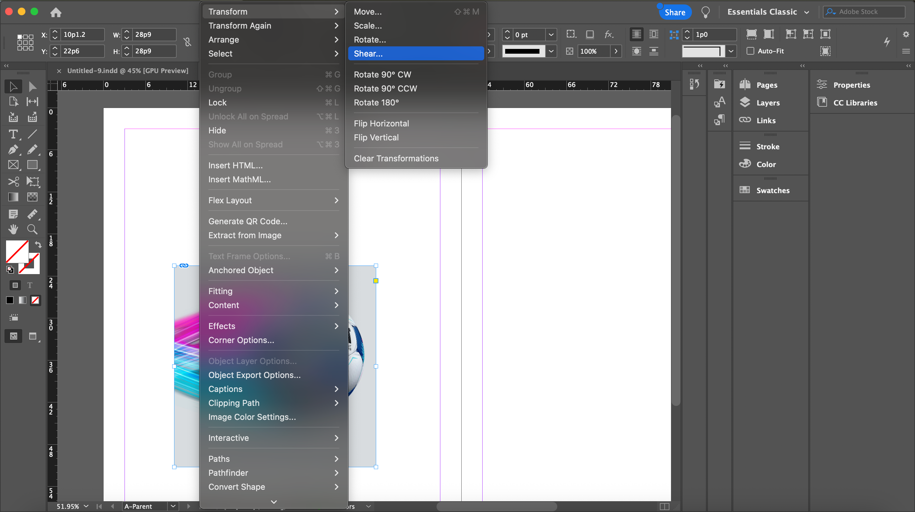This screenshot has width=915, height=512.
Task: Open the Swatches panel
Action: tap(773, 190)
